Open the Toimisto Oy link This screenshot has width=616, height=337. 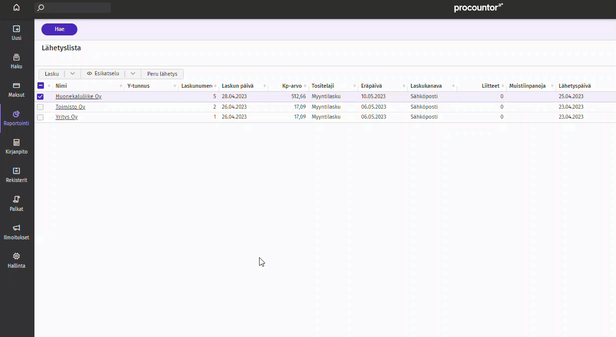(x=70, y=107)
